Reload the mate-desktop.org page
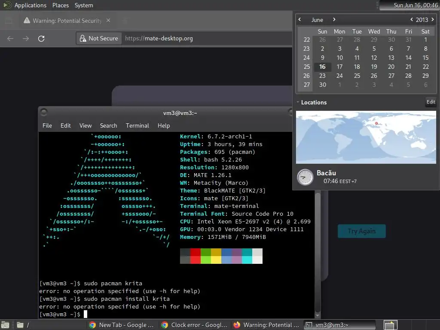 [41, 38]
